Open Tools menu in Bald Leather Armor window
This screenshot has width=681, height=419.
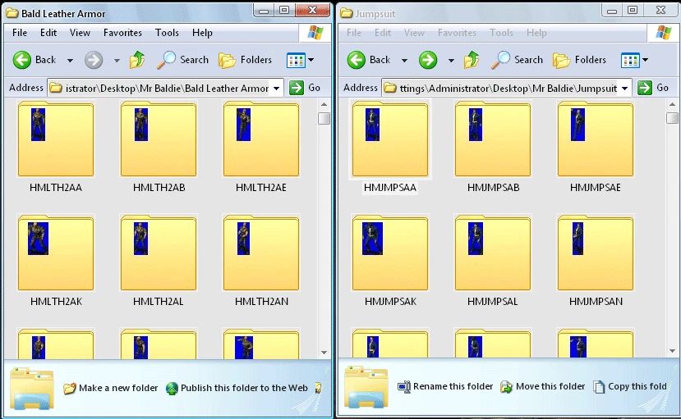coord(167,33)
